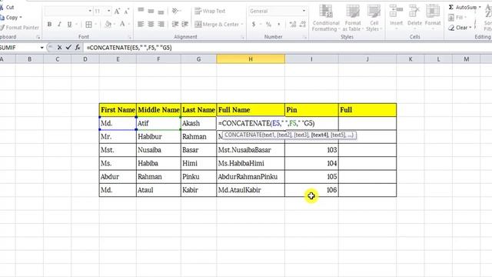
Task: Open the Name Box dropdown arrow
Action: pyautogui.click(x=42, y=48)
